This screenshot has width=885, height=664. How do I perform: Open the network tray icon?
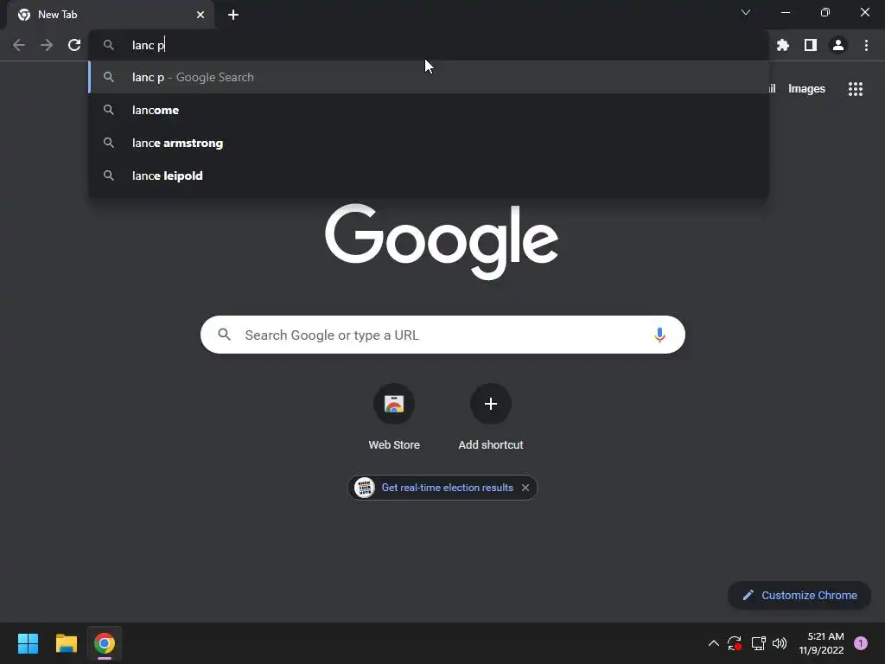[x=758, y=643]
